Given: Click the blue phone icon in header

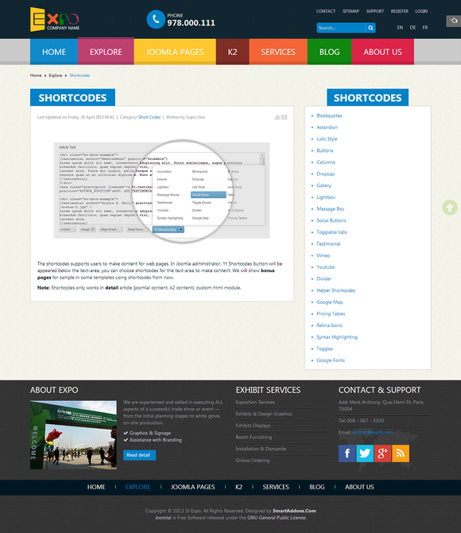Looking at the screenshot, I should (x=156, y=19).
